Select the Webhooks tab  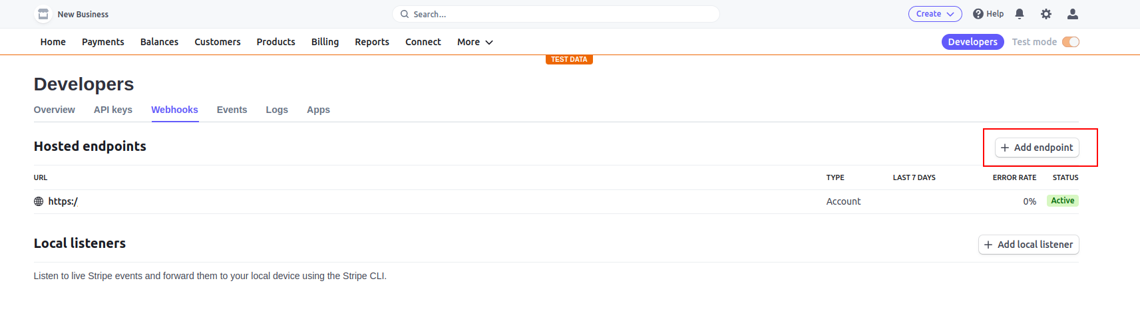coord(174,110)
